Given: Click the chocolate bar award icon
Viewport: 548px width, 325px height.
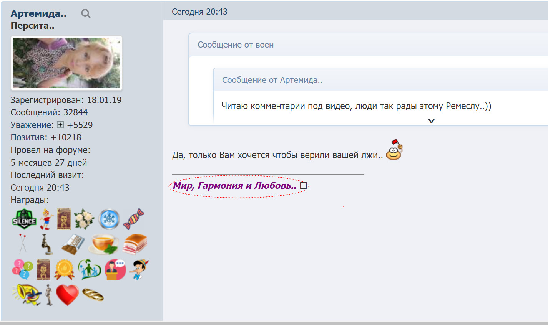Looking at the screenshot, I should coord(73,244).
